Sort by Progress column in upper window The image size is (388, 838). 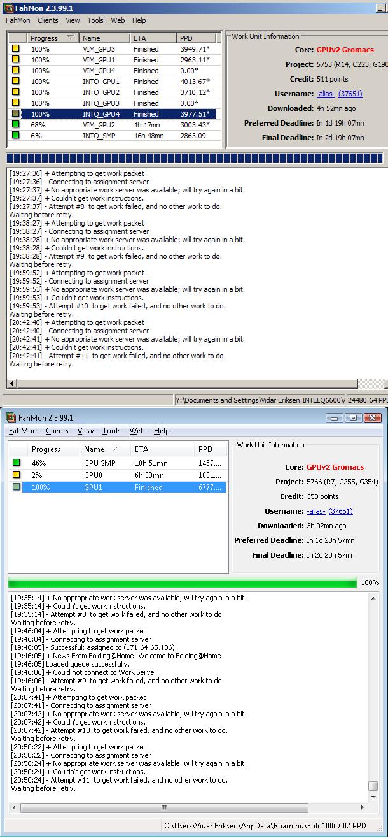tap(53, 38)
